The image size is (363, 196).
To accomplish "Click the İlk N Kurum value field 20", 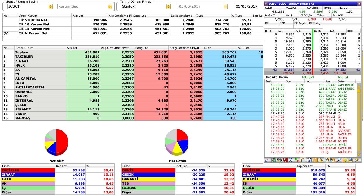I will click(x=10, y=33).
